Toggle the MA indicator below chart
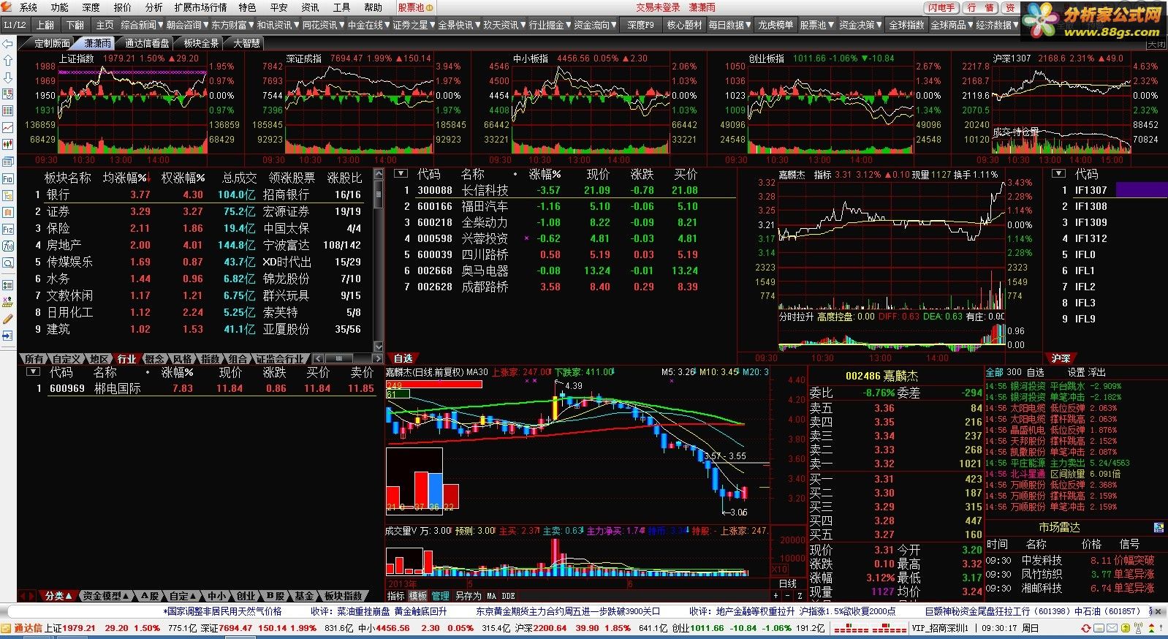This screenshot has width=1168, height=639. pos(491,596)
